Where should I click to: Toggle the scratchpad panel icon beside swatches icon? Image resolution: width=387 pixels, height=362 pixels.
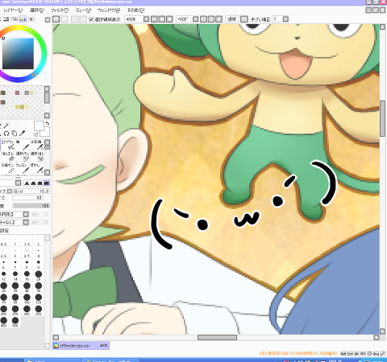[31, 19]
